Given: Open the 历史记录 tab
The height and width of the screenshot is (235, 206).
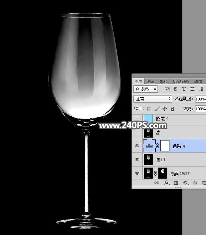Looking at the screenshot, I should click(x=181, y=81).
